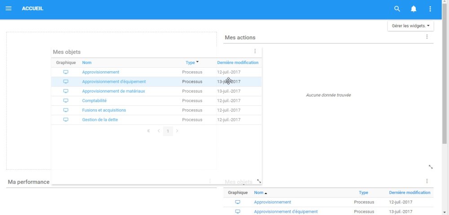Select page 1 in the pagination
This screenshot has height=215, width=449.
pyautogui.click(x=168, y=131)
